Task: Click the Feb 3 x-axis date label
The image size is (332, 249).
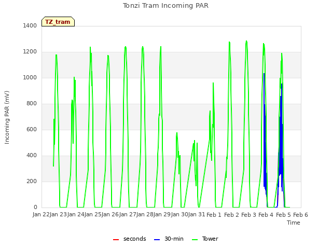Action: pyautogui.click(x=249, y=215)
